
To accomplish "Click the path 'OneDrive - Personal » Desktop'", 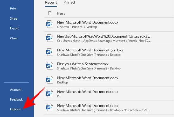I will pyautogui.click(x=77, y=27).
